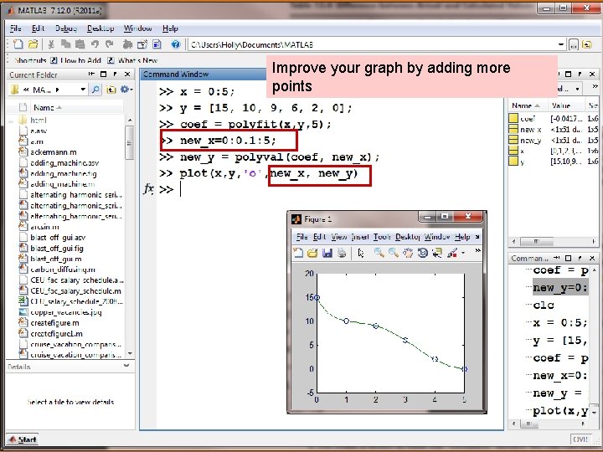Open the Desktop menu in MATLAB
This screenshot has width=603, height=452.
tap(100, 28)
